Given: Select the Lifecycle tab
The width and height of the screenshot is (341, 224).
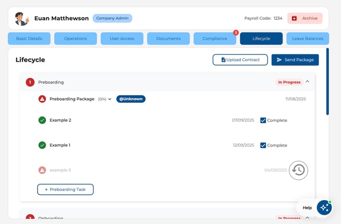Looking at the screenshot, I should pyautogui.click(x=261, y=39).
